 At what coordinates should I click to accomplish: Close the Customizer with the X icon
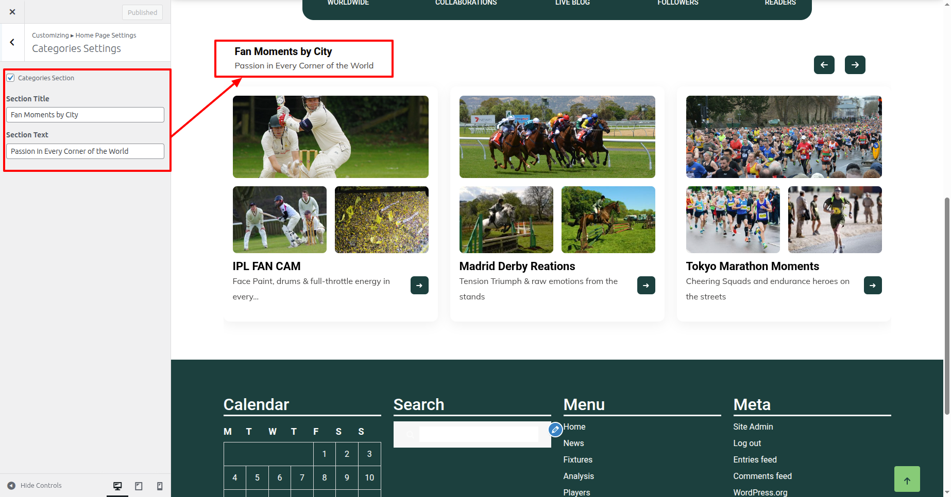[x=12, y=12]
